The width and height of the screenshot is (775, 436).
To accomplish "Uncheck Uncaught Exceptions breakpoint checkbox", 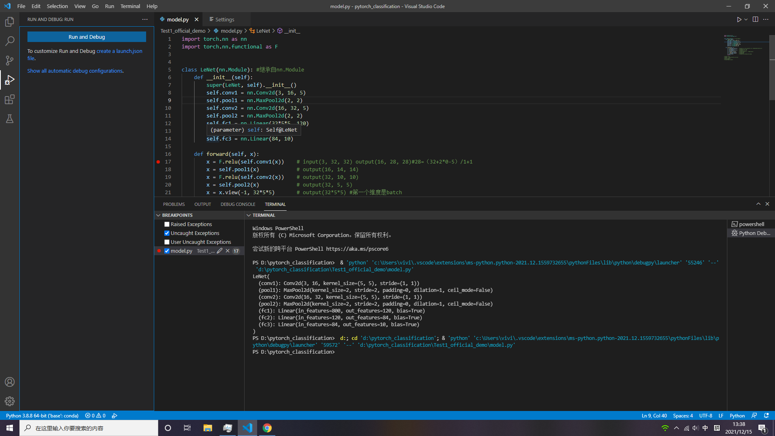I will click(167, 233).
